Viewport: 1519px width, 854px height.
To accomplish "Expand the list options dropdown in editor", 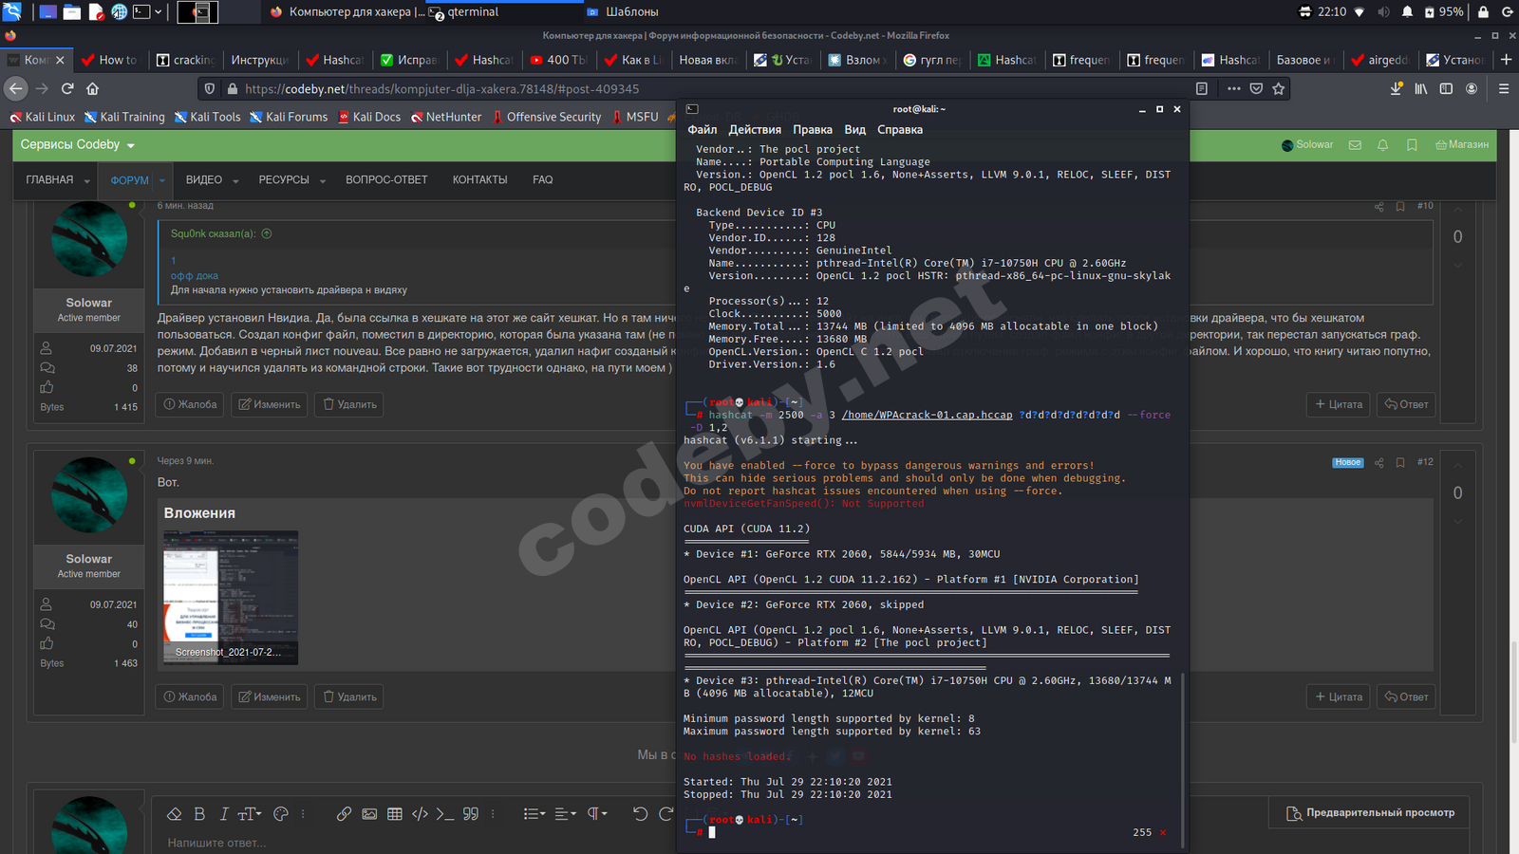I will pyautogui.click(x=534, y=814).
